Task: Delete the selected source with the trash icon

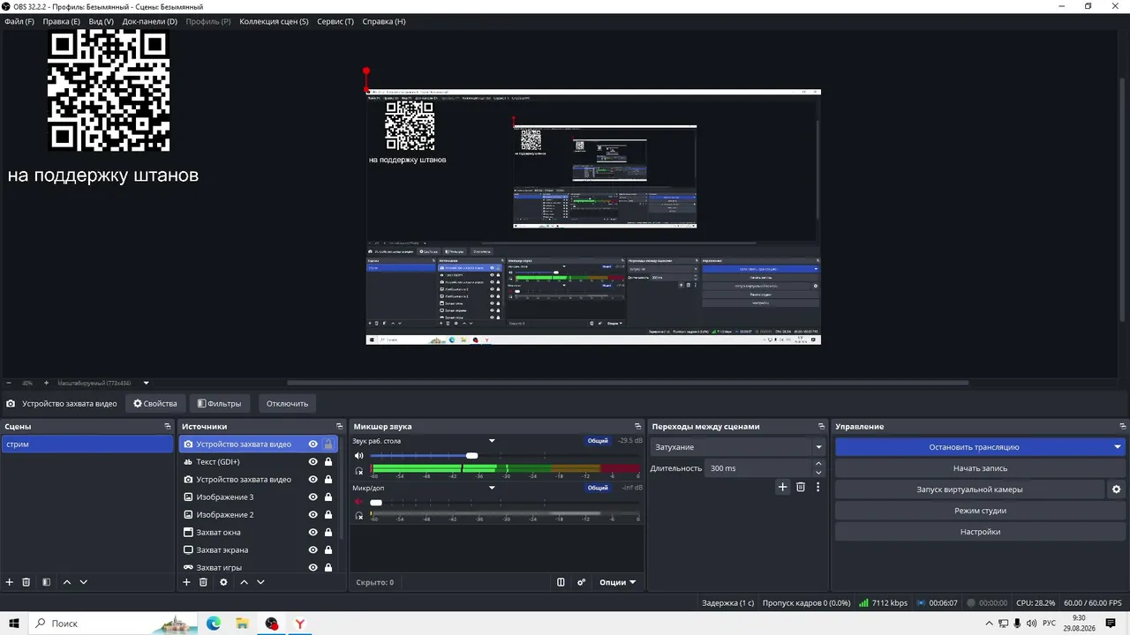Action: click(x=203, y=582)
